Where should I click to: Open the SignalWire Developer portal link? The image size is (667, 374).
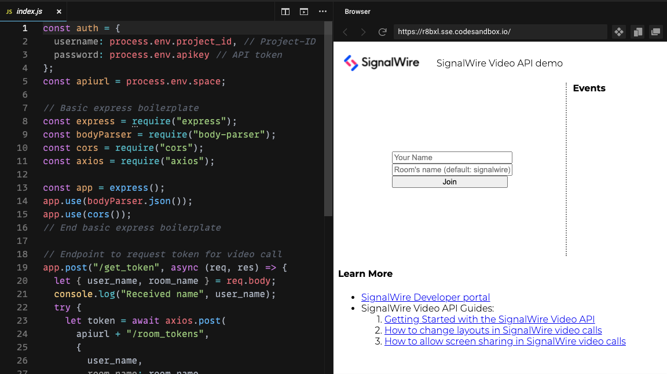pyautogui.click(x=426, y=297)
